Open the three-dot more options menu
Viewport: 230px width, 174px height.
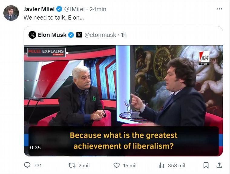tap(219, 9)
